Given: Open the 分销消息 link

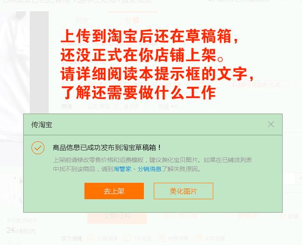Looking at the screenshot, I should [149, 169].
